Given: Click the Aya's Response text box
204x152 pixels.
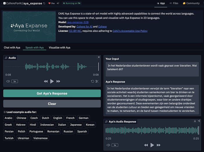Looking at the screenshot, I should [152, 100].
